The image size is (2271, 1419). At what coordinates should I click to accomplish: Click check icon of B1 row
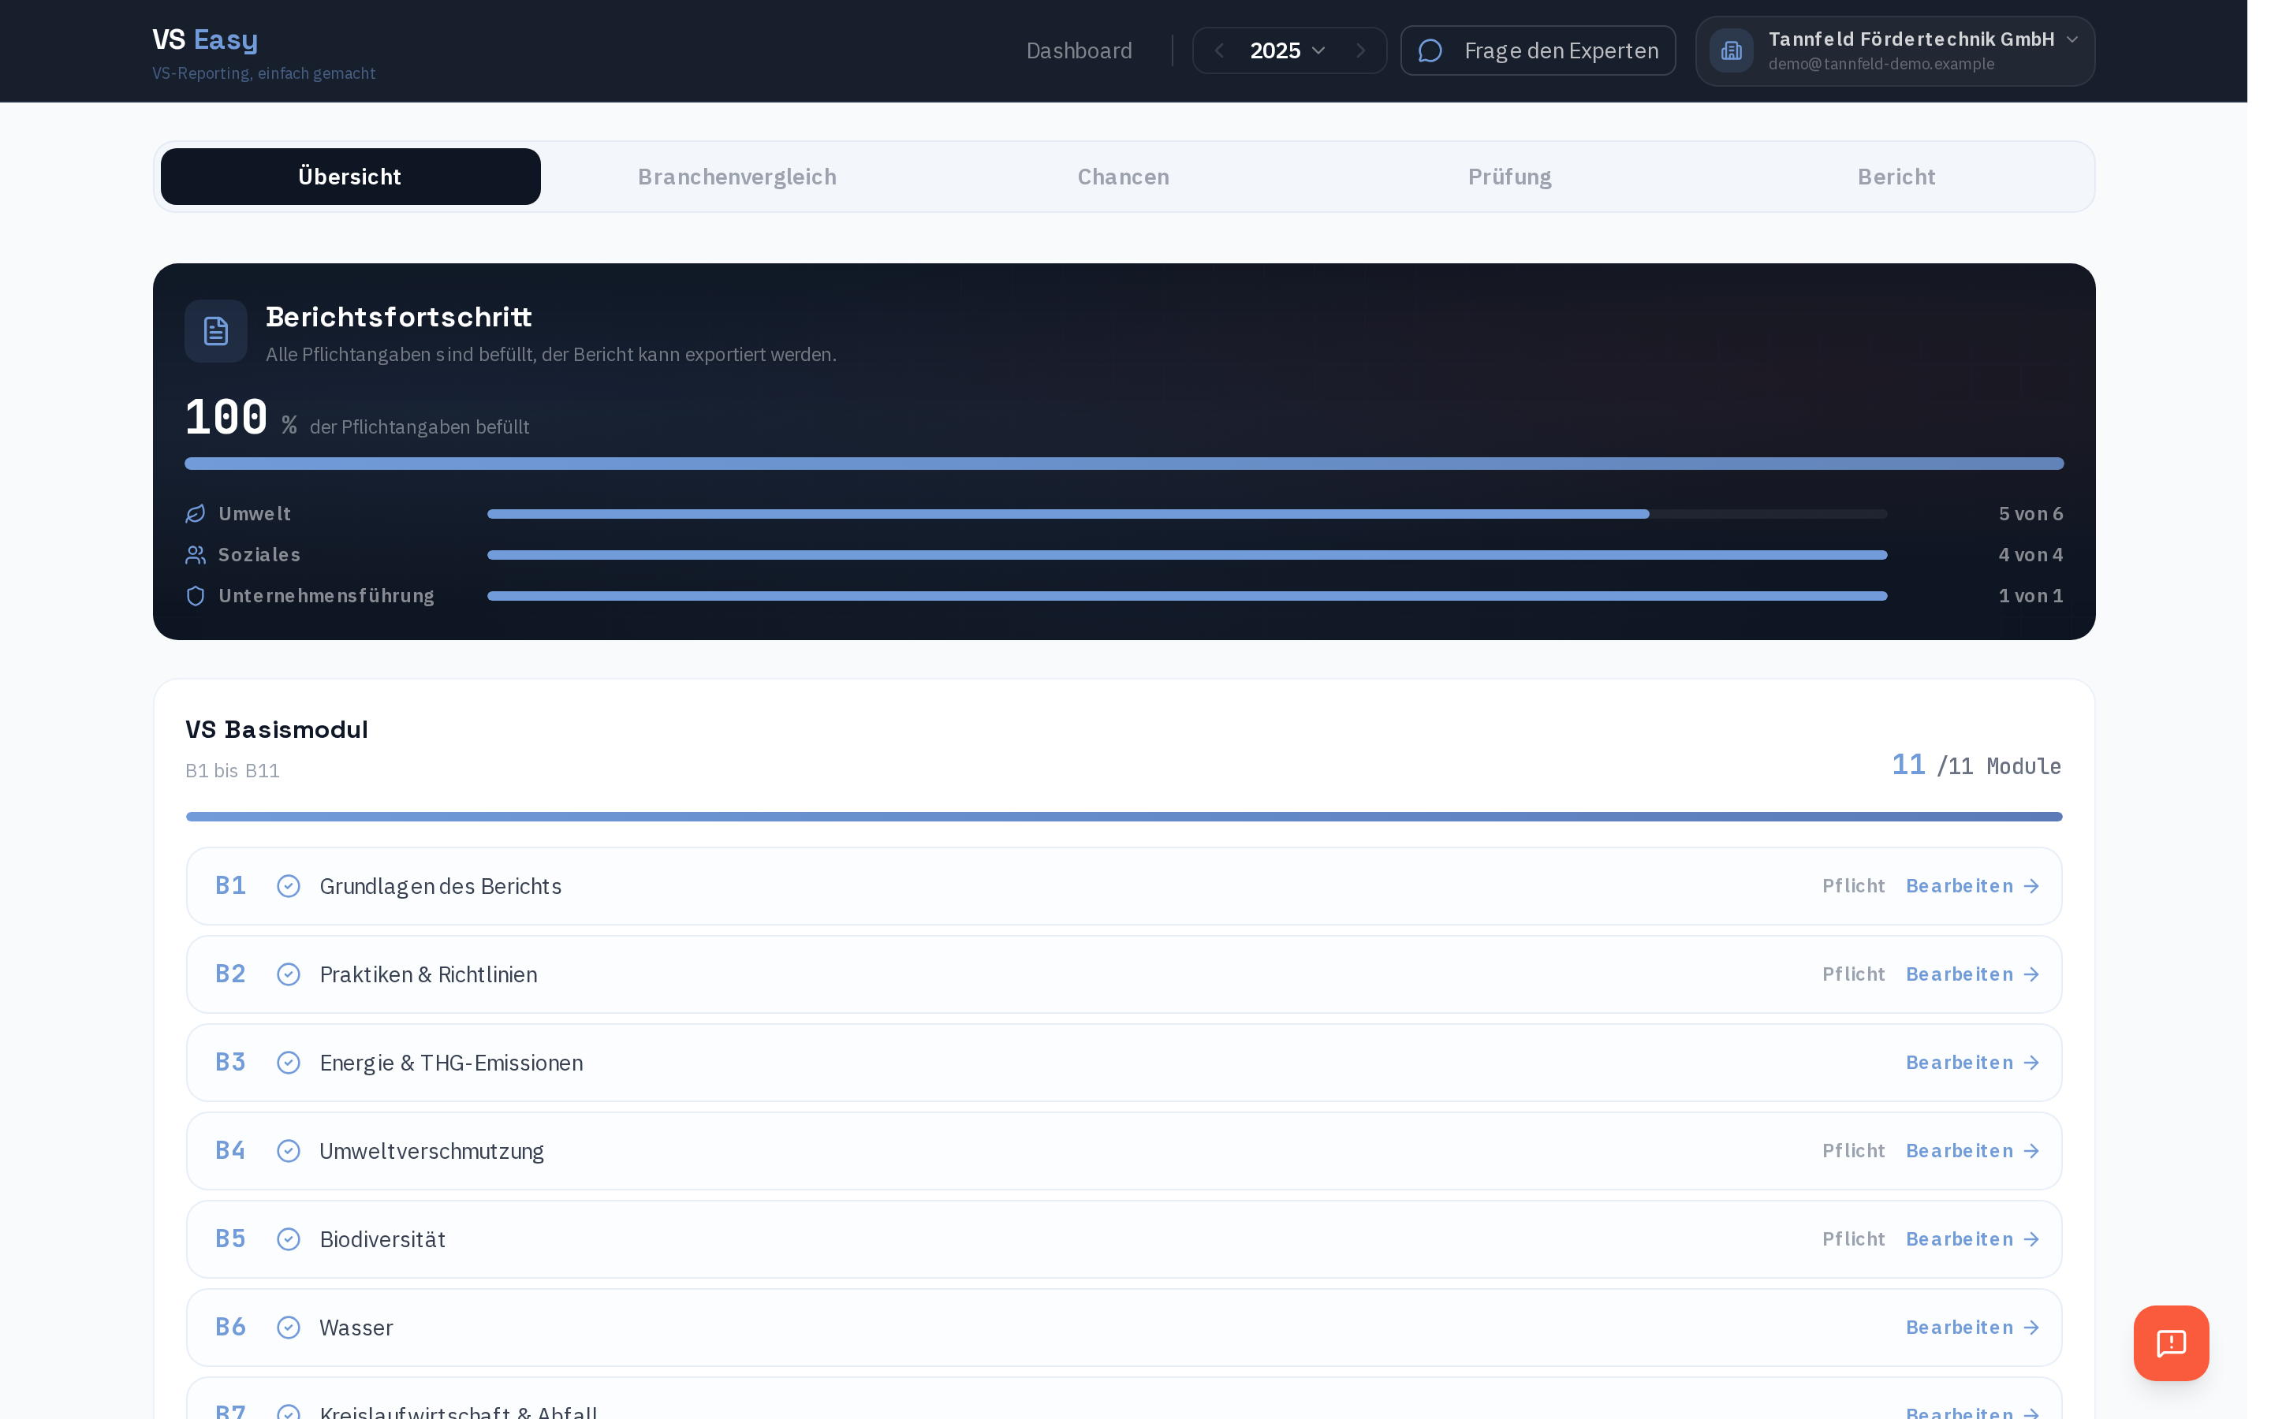288,886
